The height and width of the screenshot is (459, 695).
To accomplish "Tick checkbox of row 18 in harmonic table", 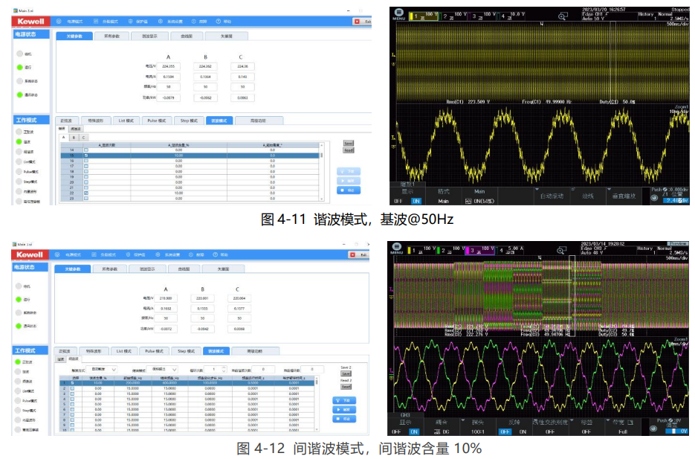I will coord(86,172).
